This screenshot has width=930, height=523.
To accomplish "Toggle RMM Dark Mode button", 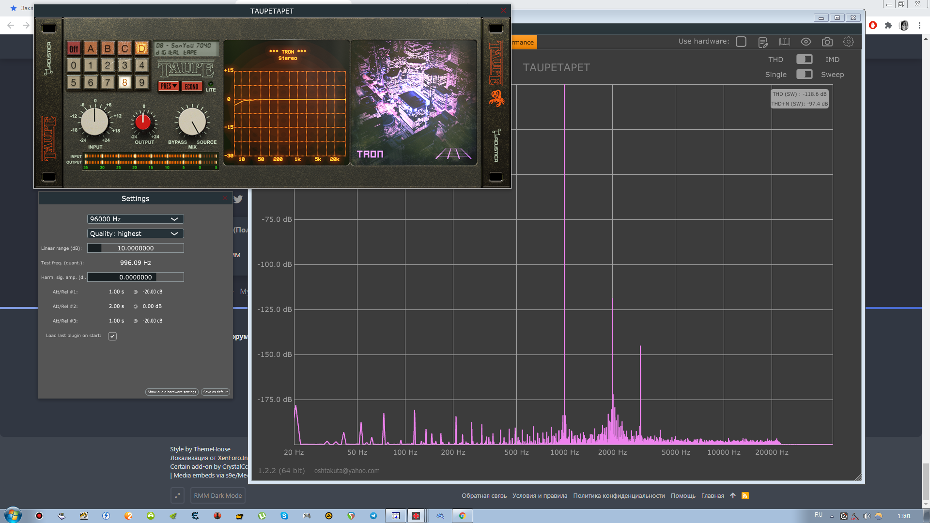I will [x=218, y=495].
